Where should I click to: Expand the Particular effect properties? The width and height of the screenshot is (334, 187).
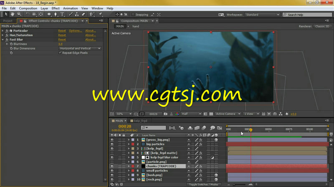(x=3, y=31)
